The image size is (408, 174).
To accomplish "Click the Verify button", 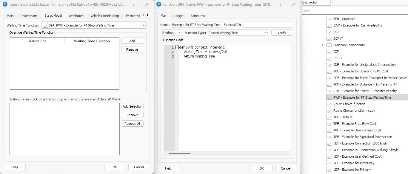I will [x=282, y=33].
